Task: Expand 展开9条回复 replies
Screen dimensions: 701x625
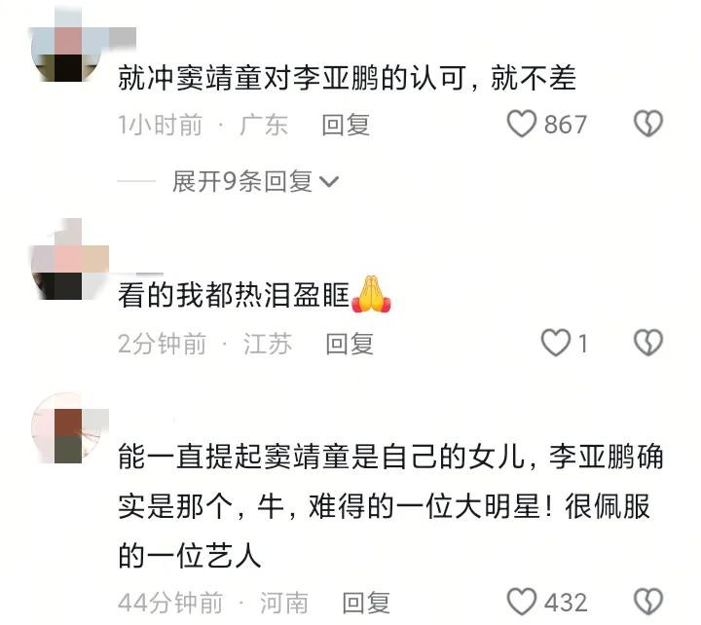Action: tap(255, 181)
